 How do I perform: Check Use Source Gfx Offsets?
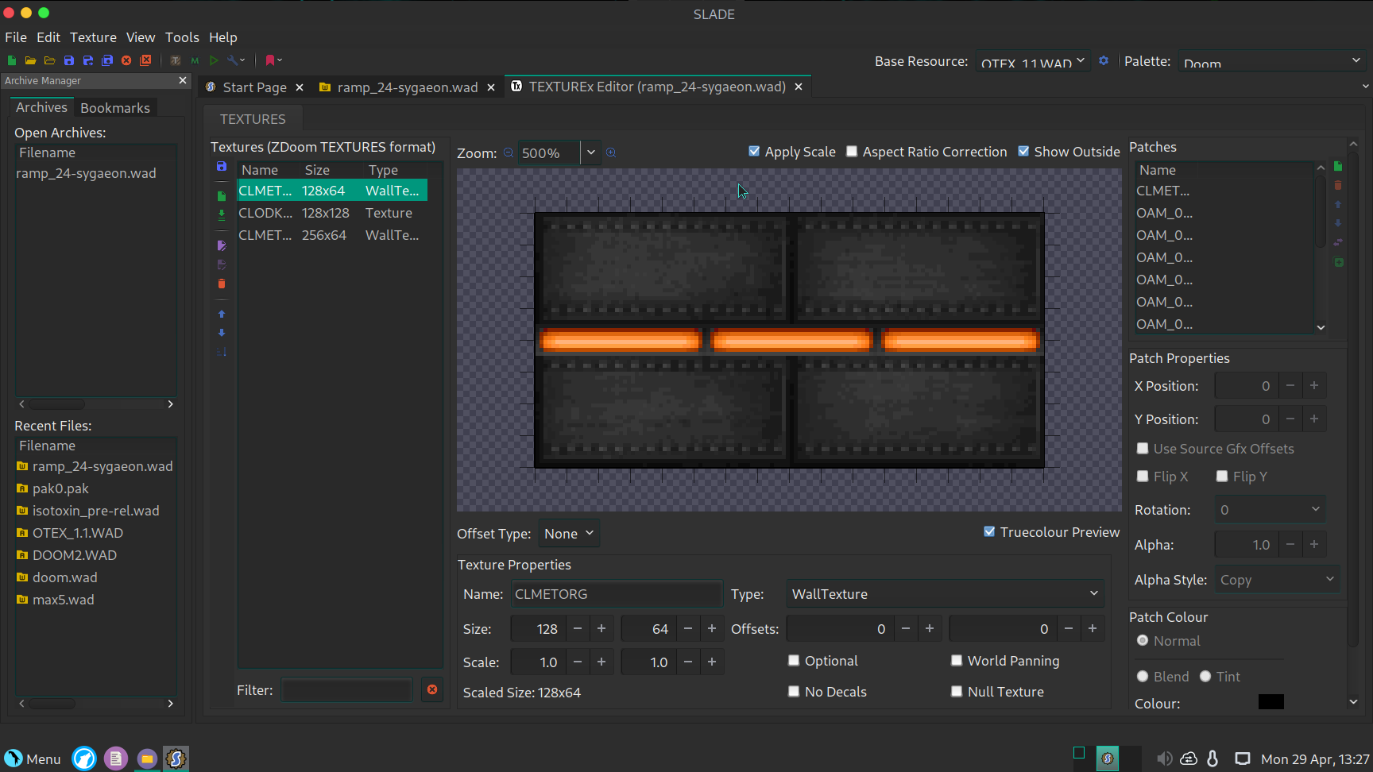point(1143,448)
